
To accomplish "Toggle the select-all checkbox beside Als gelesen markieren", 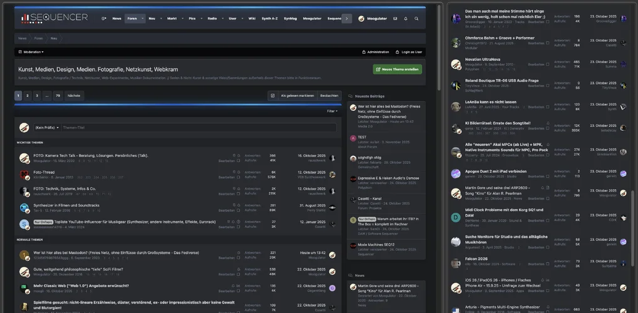I will click(x=273, y=96).
